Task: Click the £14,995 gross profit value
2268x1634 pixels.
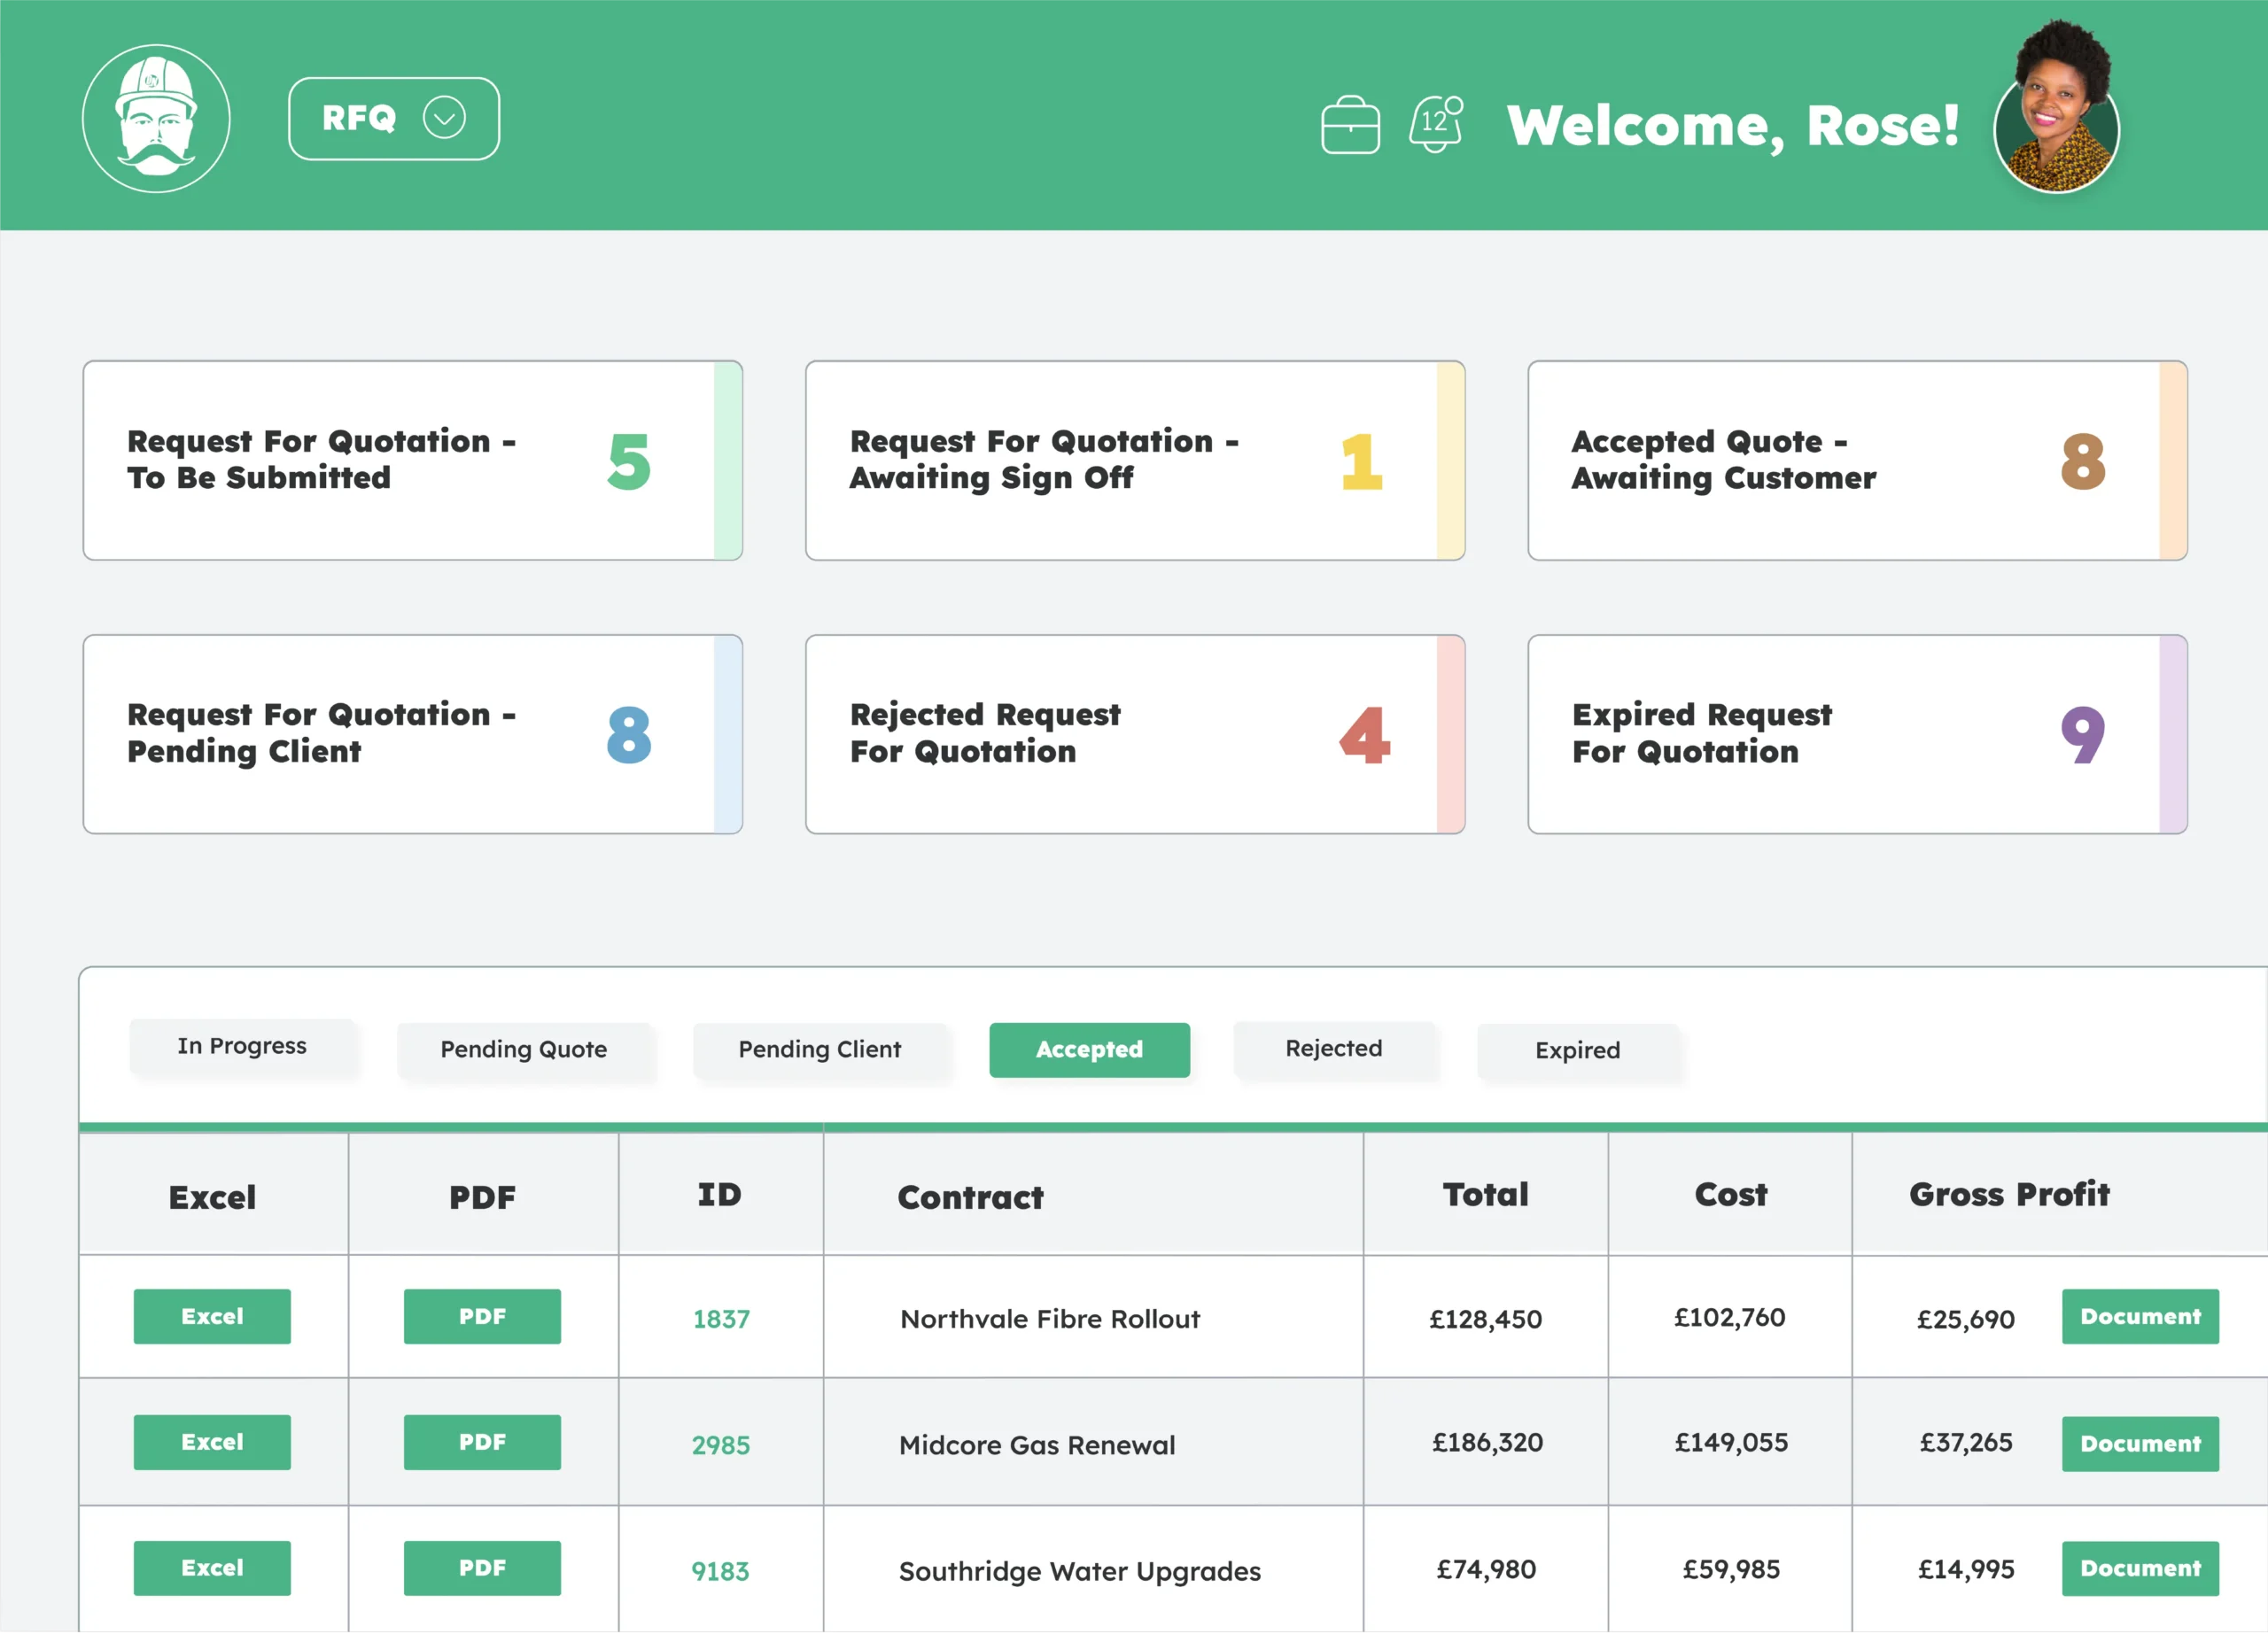Action: [1966, 1569]
